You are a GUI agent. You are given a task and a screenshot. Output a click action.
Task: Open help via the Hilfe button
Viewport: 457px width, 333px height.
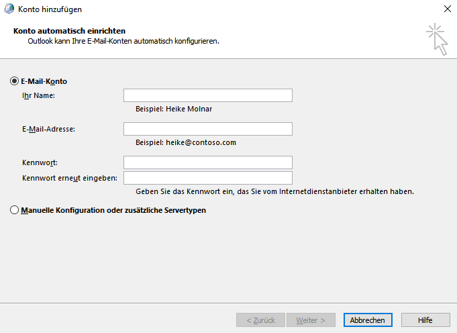point(425,320)
